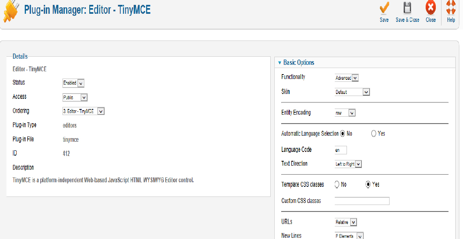This screenshot has width=463, height=239.
Task: Open the New Lines dropdown
Action: click(x=349, y=236)
